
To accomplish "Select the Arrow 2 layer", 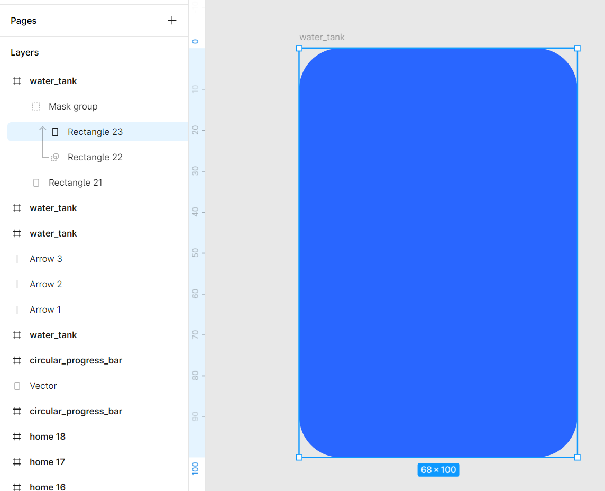I will coord(46,284).
